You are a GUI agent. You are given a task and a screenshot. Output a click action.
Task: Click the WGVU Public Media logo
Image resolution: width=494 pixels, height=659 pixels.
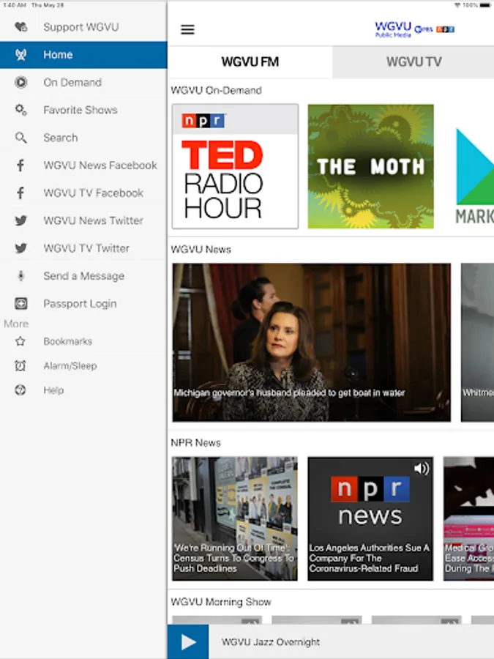tap(414, 29)
